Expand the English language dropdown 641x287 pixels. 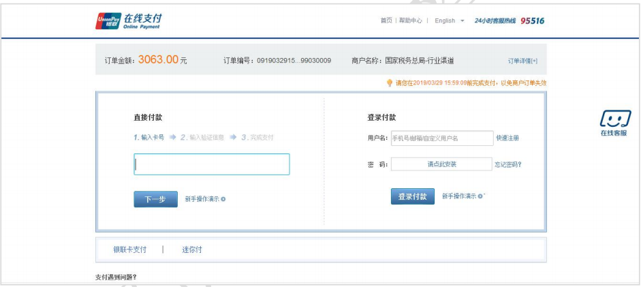pyautogui.click(x=449, y=20)
